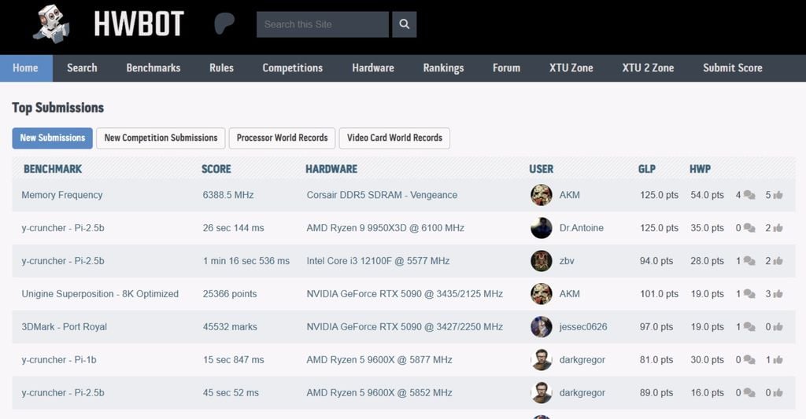Open the XTU 2 Zone nav item
806x419 pixels.
click(x=648, y=68)
